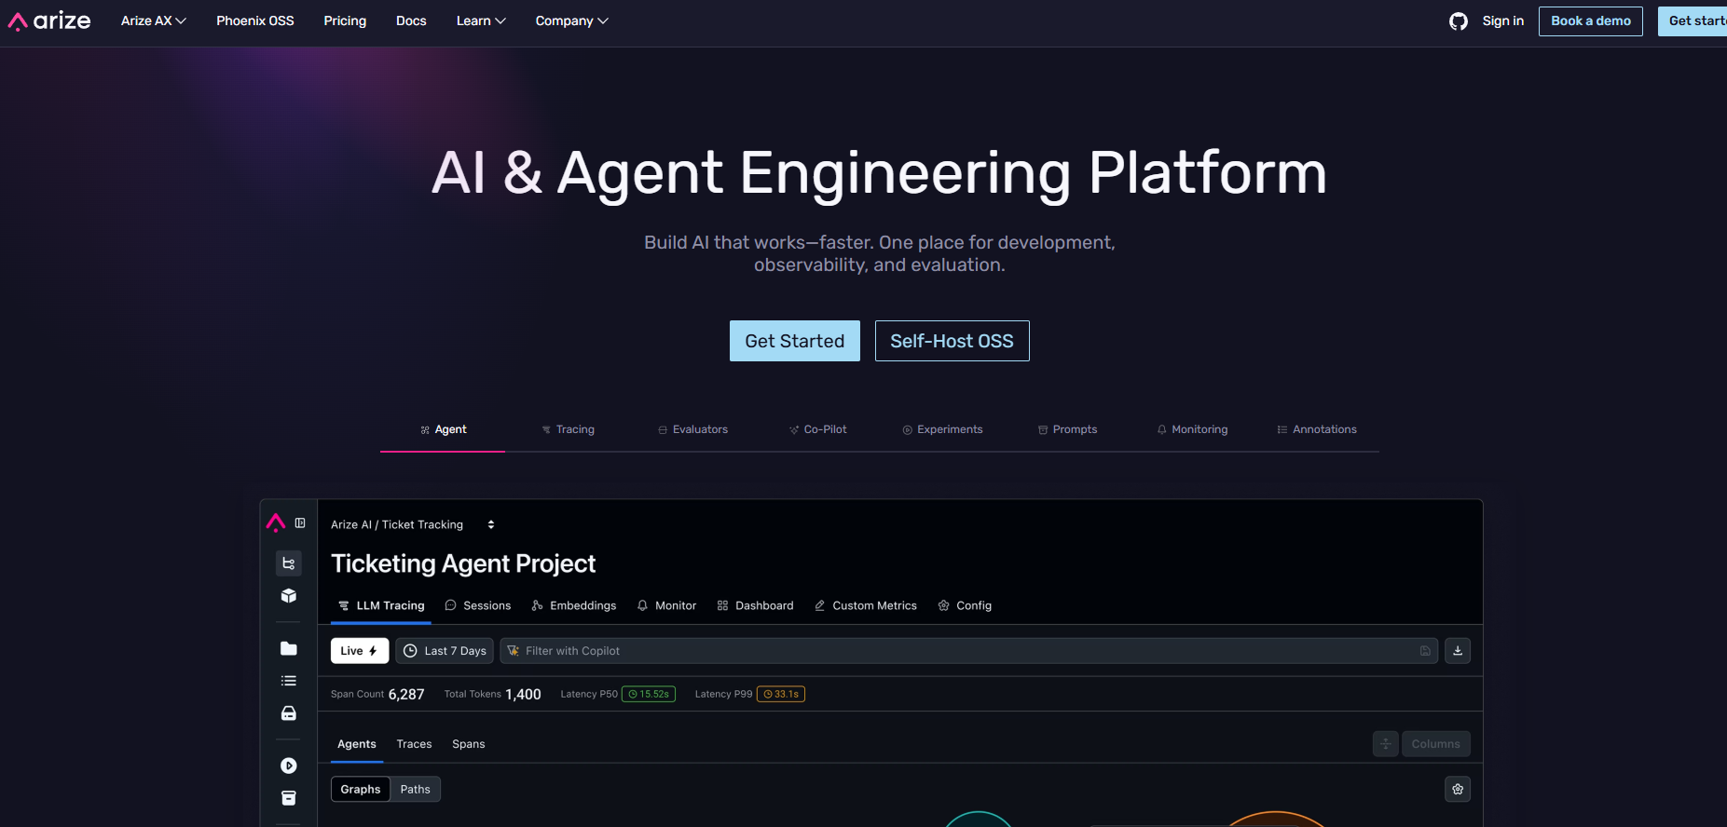
Task: Click the save icon inside the filter bar
Action: tap(1425, 651)
